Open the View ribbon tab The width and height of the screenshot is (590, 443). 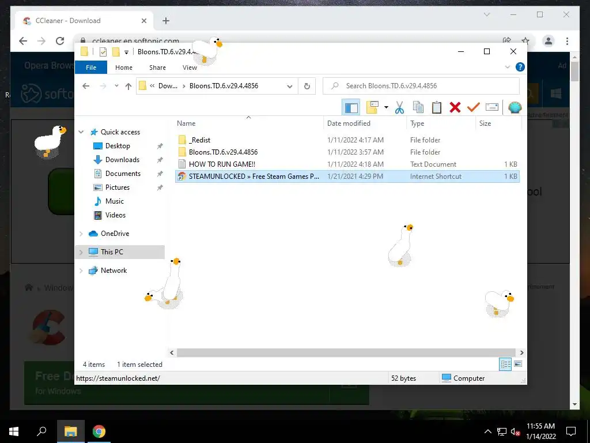pyautogui.click(x=190, y=67)
